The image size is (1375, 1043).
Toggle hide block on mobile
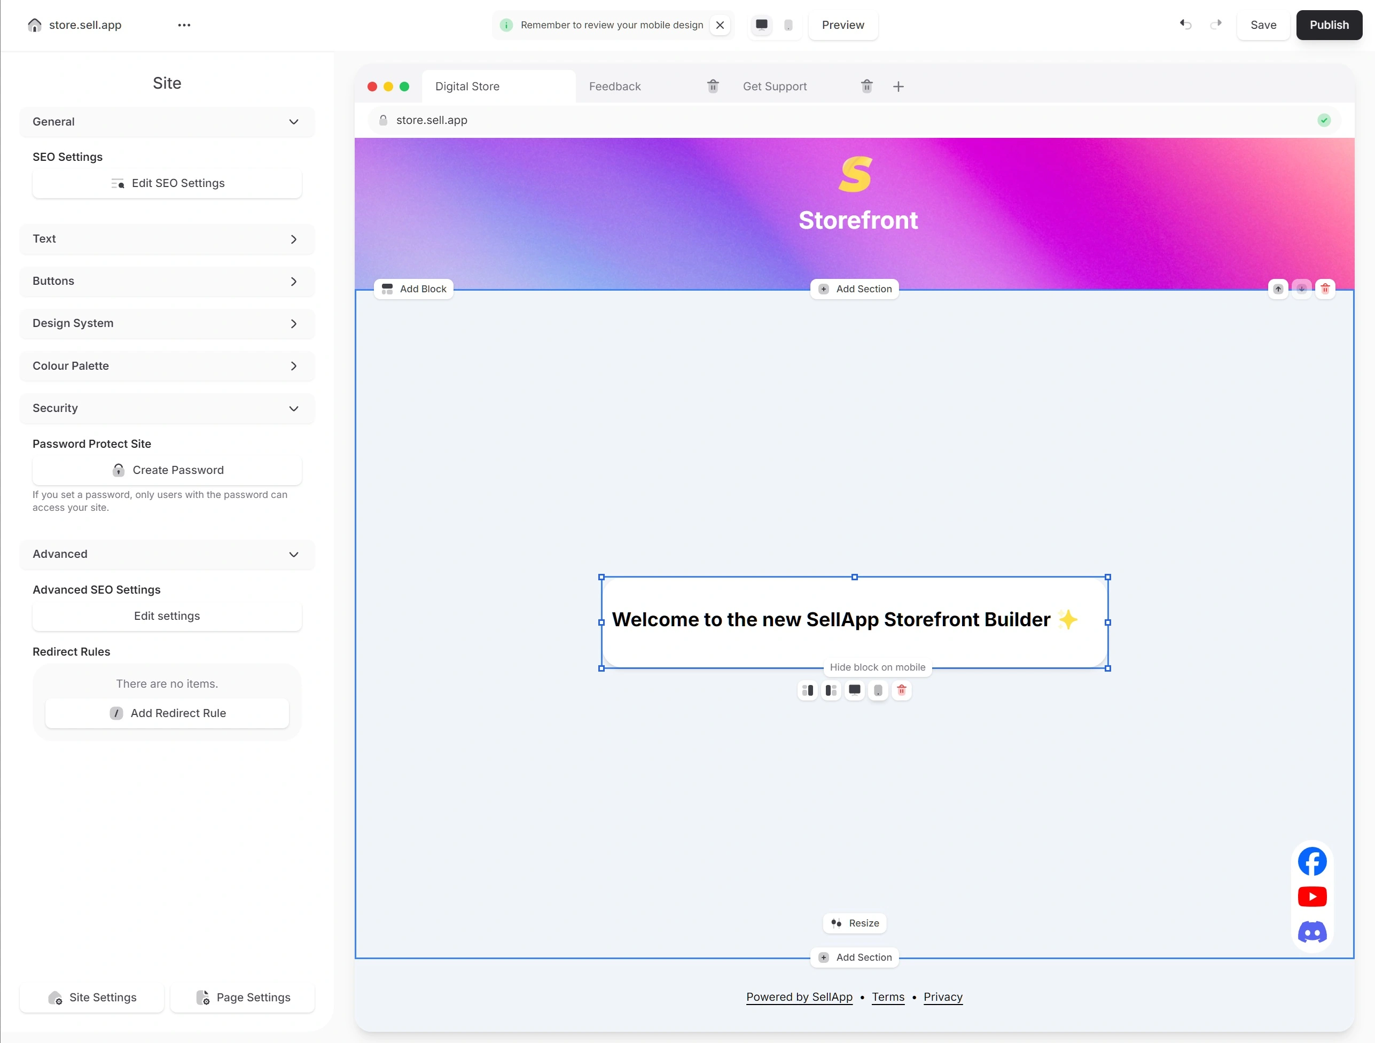878,690
